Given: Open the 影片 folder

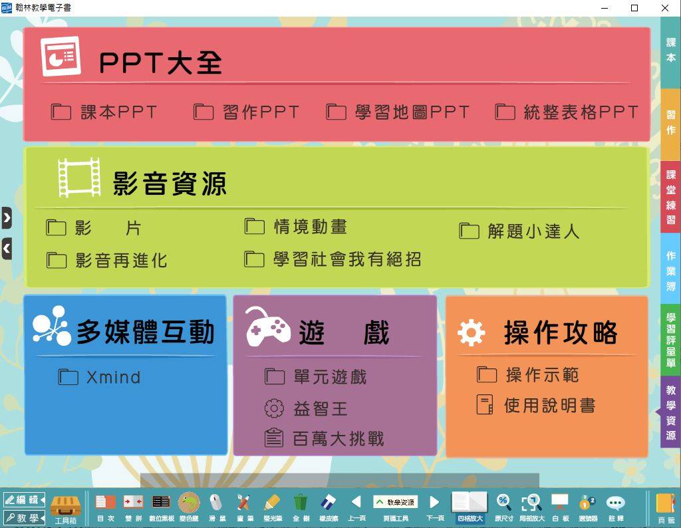Looking at the screenshot, I should point(93,227).
